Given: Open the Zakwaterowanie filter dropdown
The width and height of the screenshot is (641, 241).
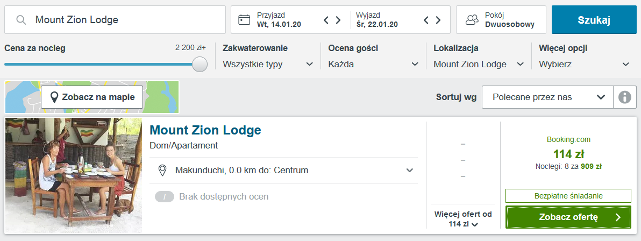Looking at the screenshot, I should (x=268, y=64).
